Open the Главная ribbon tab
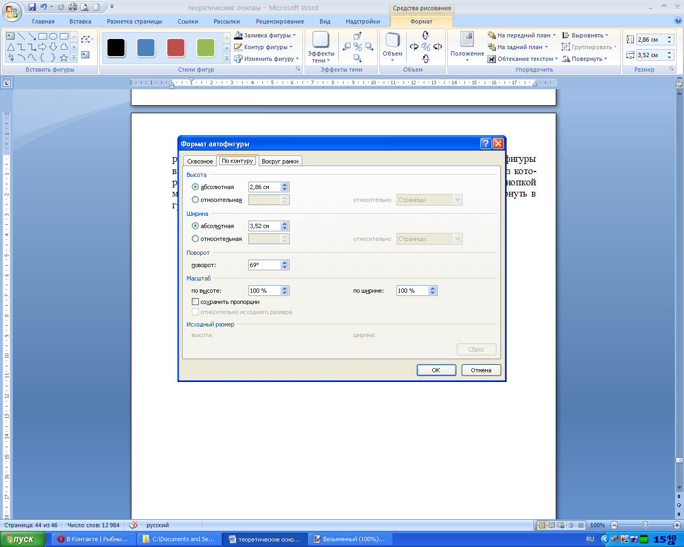This screenshot has height=547, width=684. click(43, 21)
